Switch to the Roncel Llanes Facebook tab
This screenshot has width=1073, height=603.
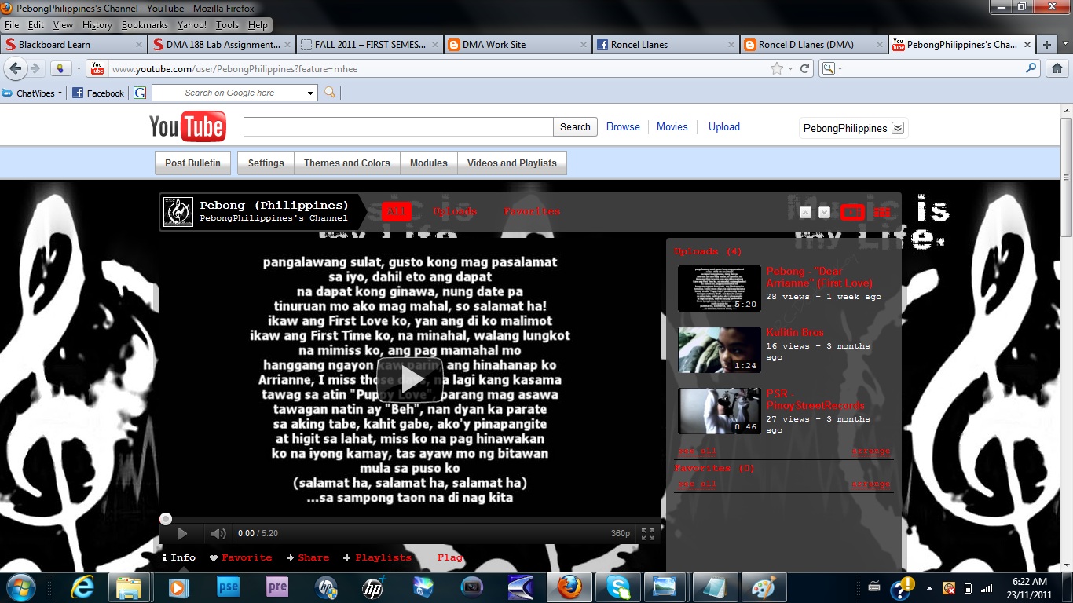pos(665,45)
